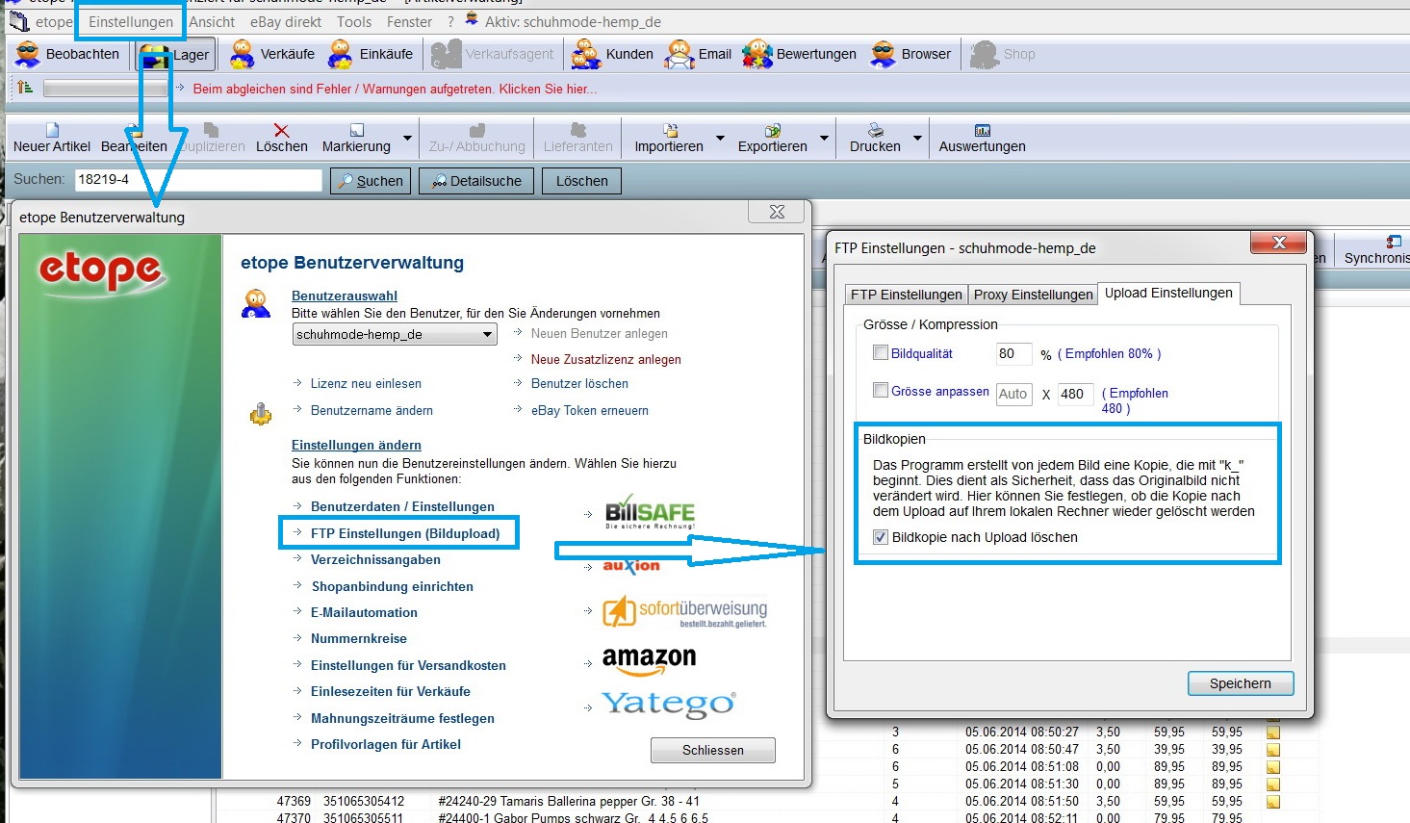Viewport: 1410px width, 823px height.
Task: Launch the Browser toolbar icon
Action: (x=883, y=55)
